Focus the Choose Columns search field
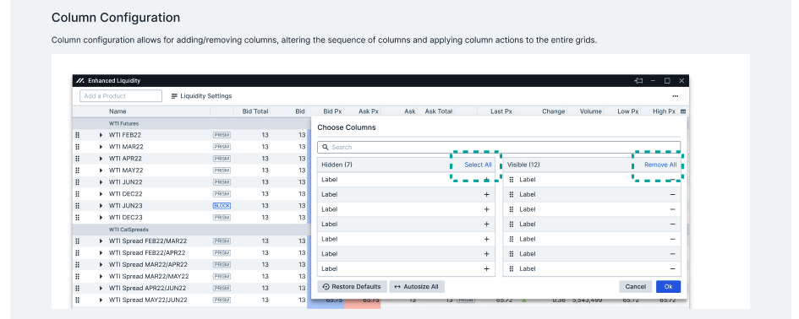The height and width of the screenshot is (319, 799). [499, 147]
